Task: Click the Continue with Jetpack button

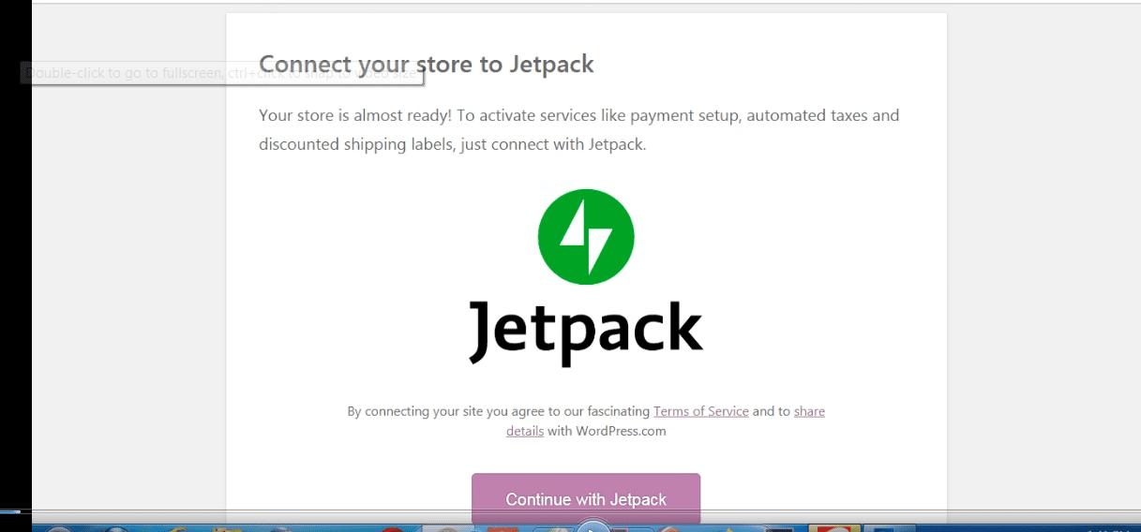Action: point(586,498)
